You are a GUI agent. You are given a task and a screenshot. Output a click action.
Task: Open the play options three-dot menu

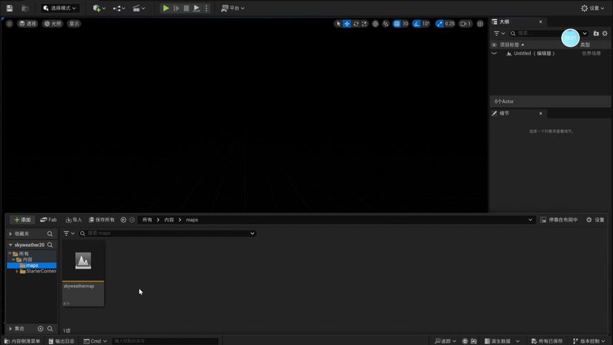(x=206, y=8)
